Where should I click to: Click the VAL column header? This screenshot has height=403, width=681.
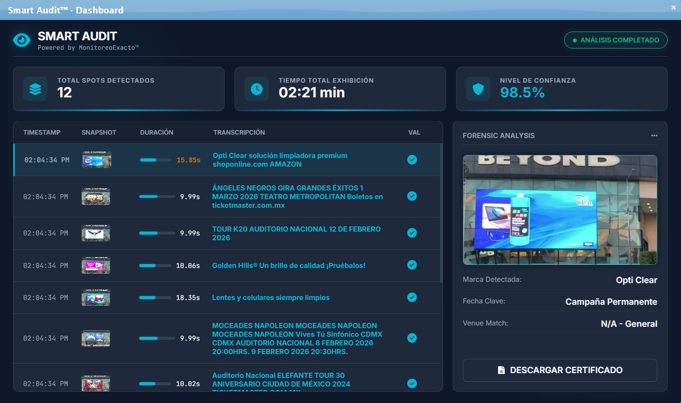pos(414,132)
